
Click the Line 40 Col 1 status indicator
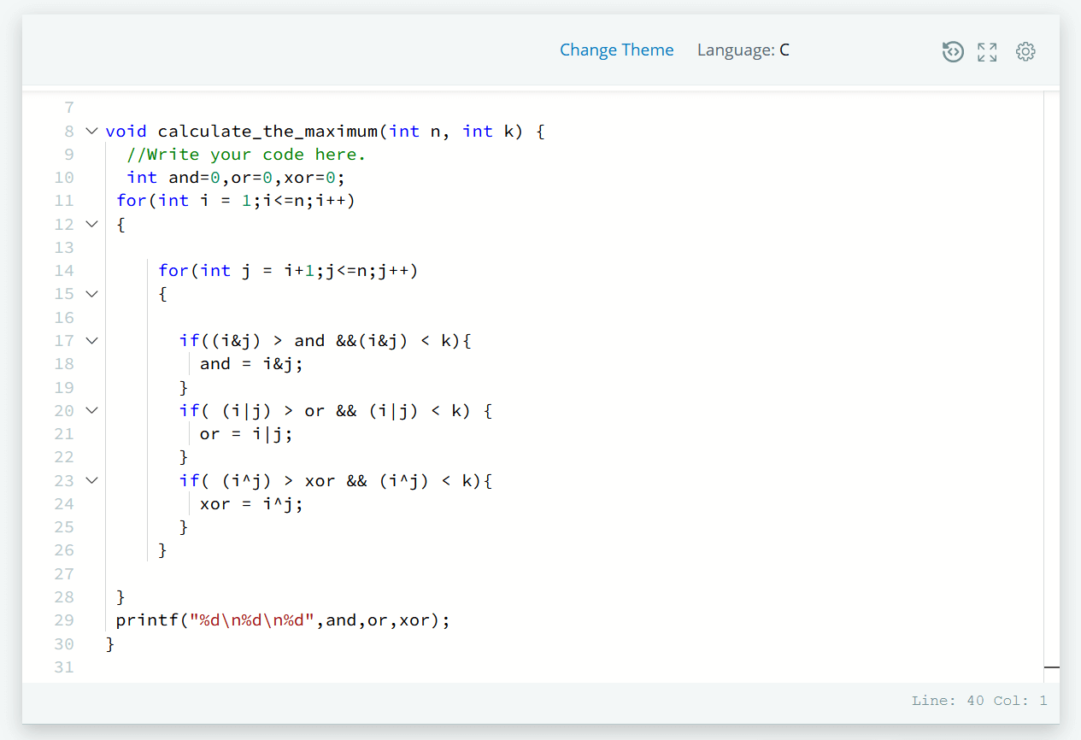(x=979, y=700)
